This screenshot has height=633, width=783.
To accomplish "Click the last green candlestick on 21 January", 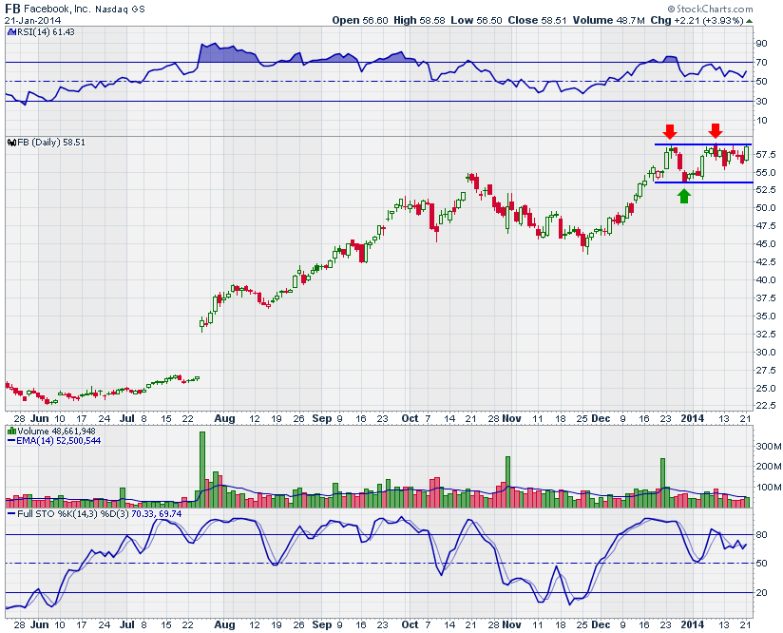I will click(x=747, y=153).
